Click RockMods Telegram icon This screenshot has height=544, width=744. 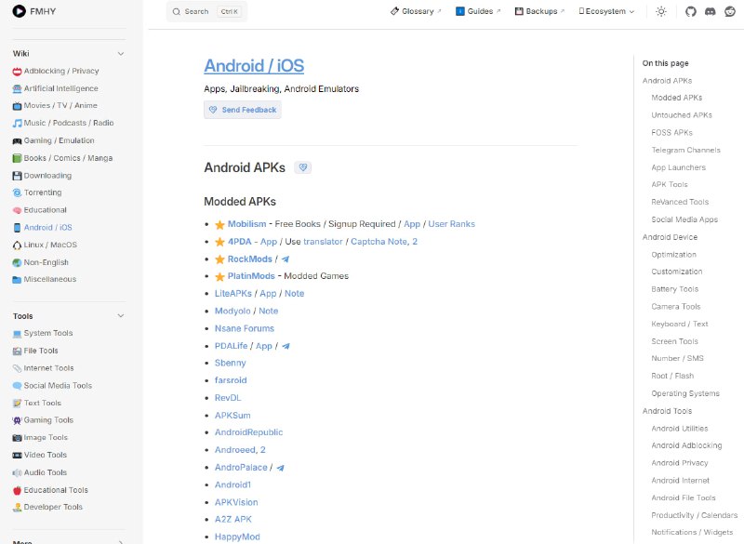pos(286,259)
